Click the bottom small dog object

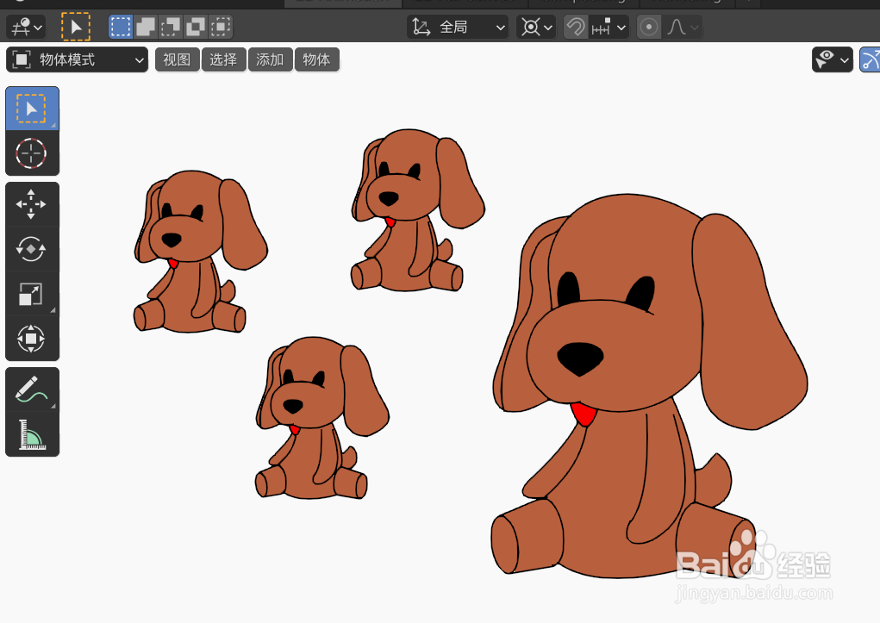(x=321, y=419)
